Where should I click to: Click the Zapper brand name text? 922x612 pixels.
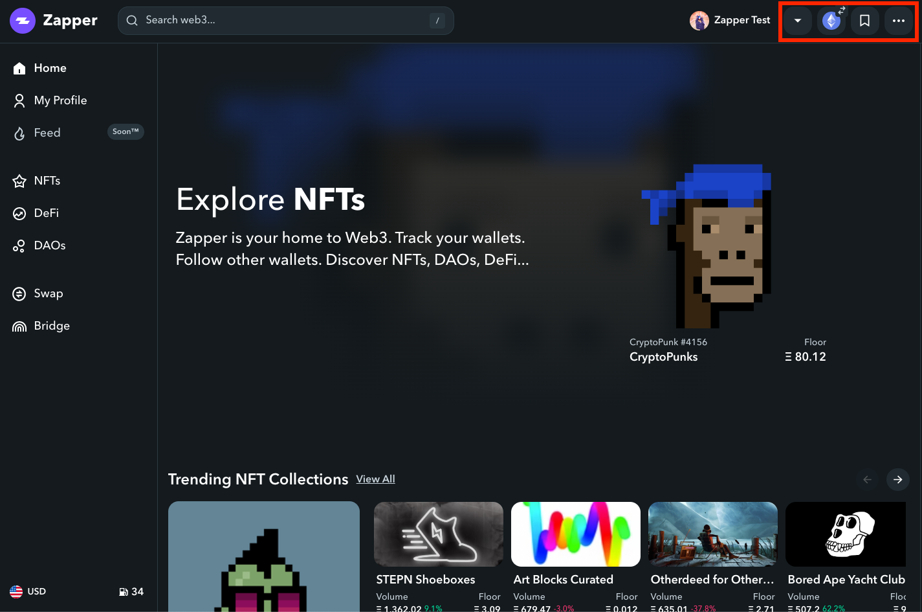[x=70, y=21]
